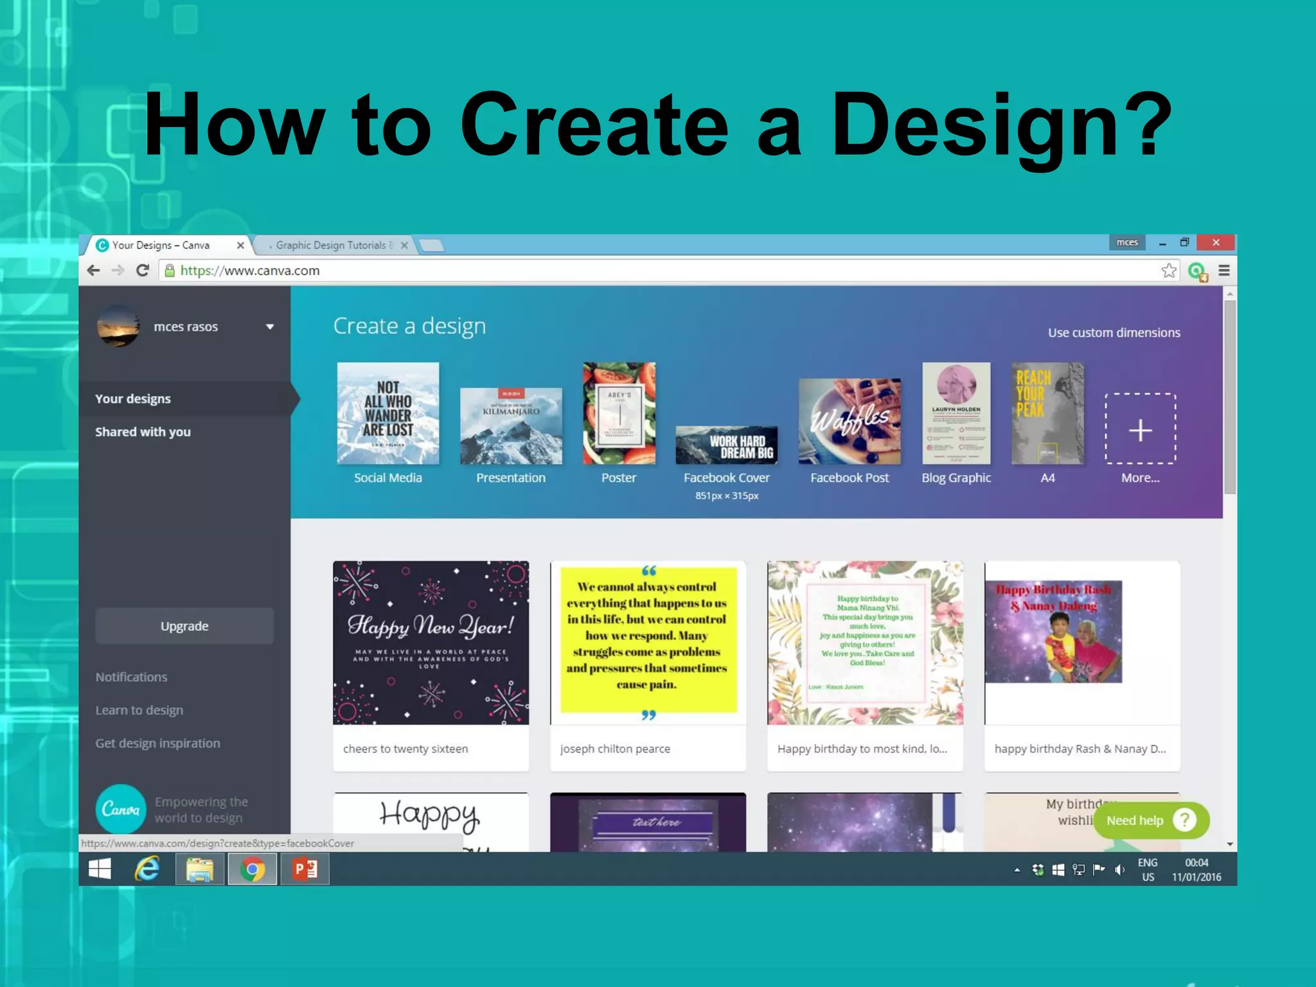The image size is (1316, 987).
Task: Click the network tray icon
Action: point(1079,869)
